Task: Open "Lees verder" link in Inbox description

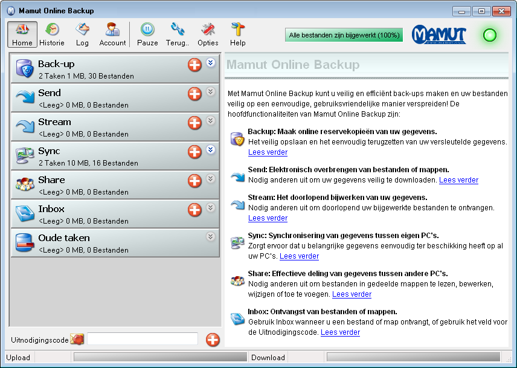Action: pyautogui.click(x=340, y=332)
